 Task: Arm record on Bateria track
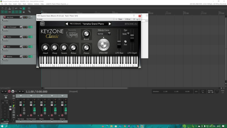pyautogui.click(x=5, y=57)
